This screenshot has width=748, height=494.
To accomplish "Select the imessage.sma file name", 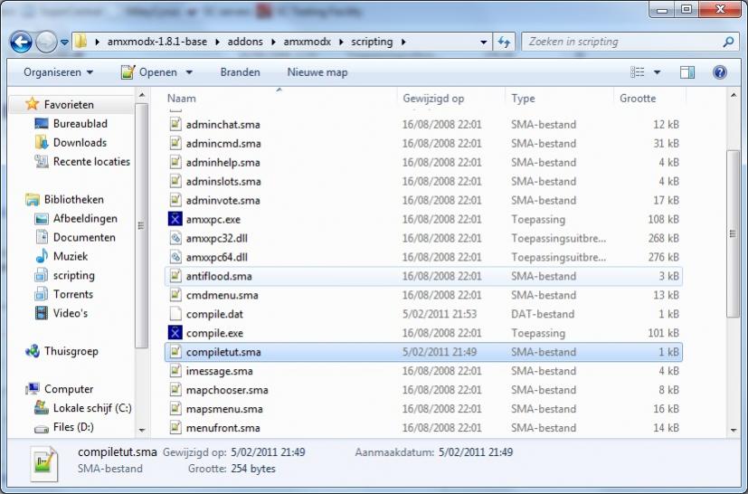I will tap(220, 371).
